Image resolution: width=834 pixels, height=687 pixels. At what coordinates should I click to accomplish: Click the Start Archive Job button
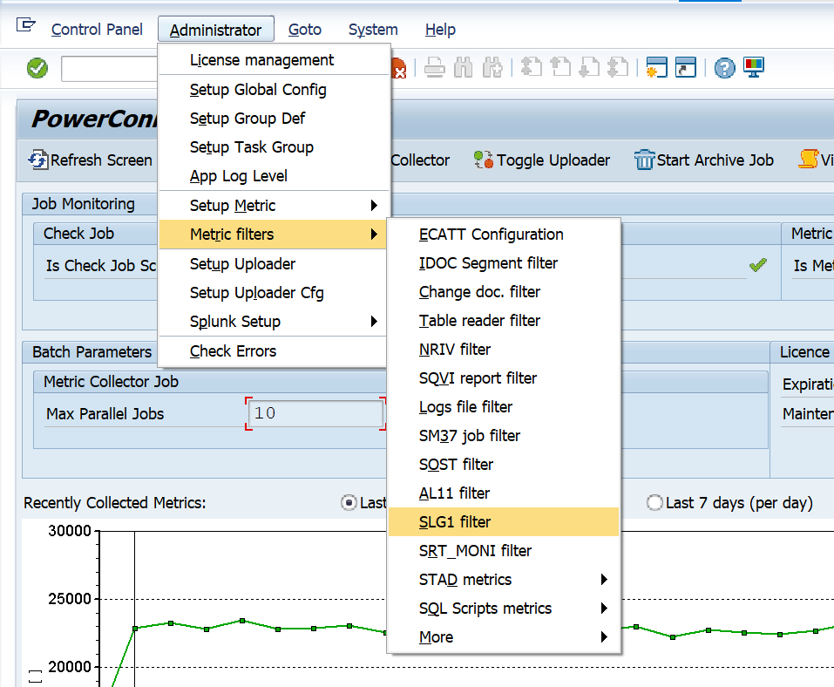tap(704, 160)
